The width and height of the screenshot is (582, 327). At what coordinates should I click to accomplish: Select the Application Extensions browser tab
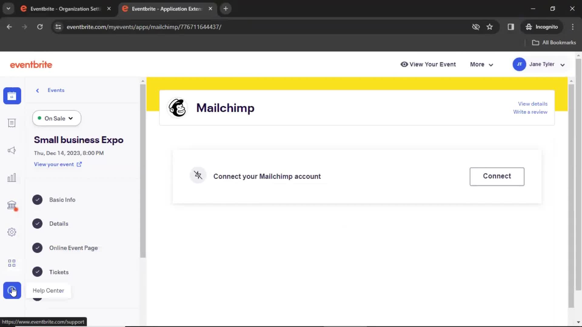pos(166,9)
